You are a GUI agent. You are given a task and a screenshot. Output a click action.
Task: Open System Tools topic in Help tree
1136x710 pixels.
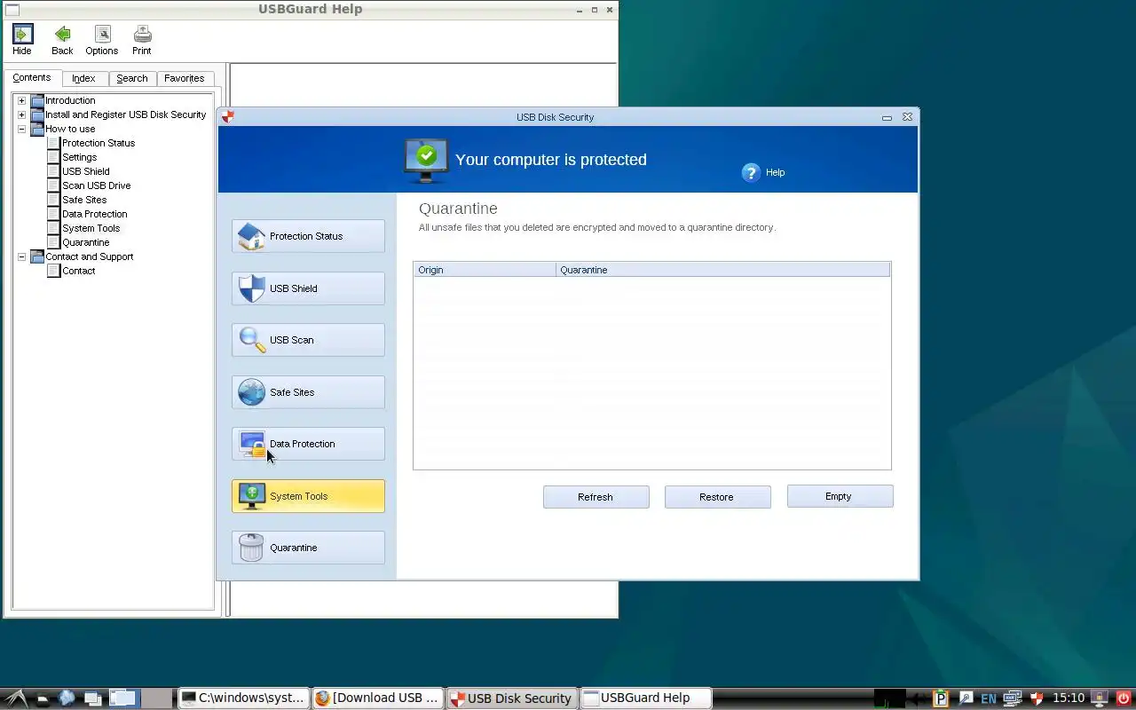[x=91, y=228]
